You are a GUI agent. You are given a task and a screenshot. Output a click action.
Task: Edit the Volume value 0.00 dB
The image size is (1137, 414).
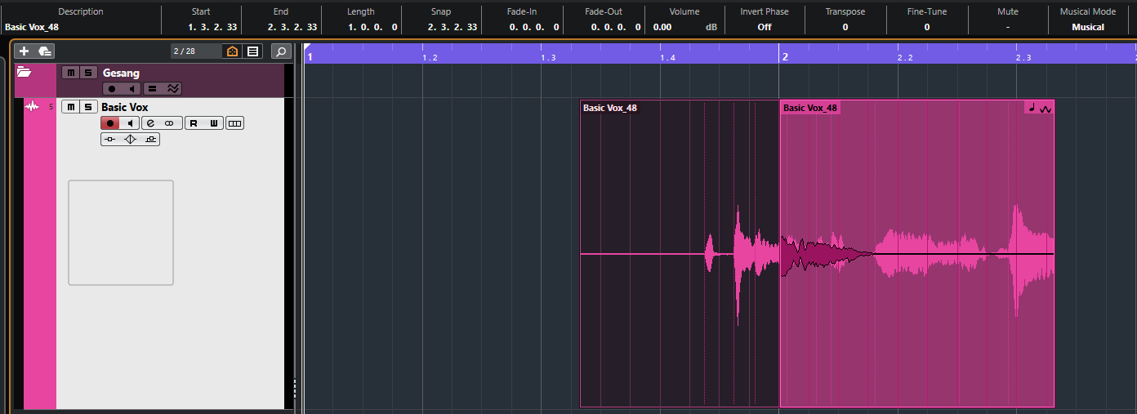pos(684,27)
